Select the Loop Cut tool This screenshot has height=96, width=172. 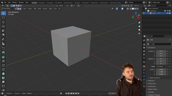[3, 65]
